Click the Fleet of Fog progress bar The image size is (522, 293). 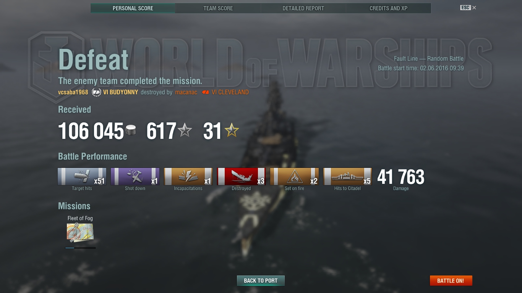coord(80,248)
